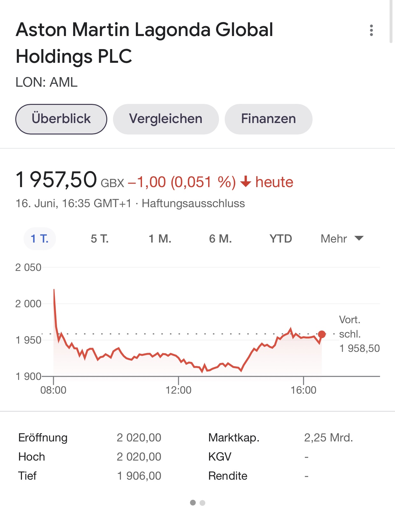Open the three-dot more options menu
395x509 pixels.
pos(371,30)
